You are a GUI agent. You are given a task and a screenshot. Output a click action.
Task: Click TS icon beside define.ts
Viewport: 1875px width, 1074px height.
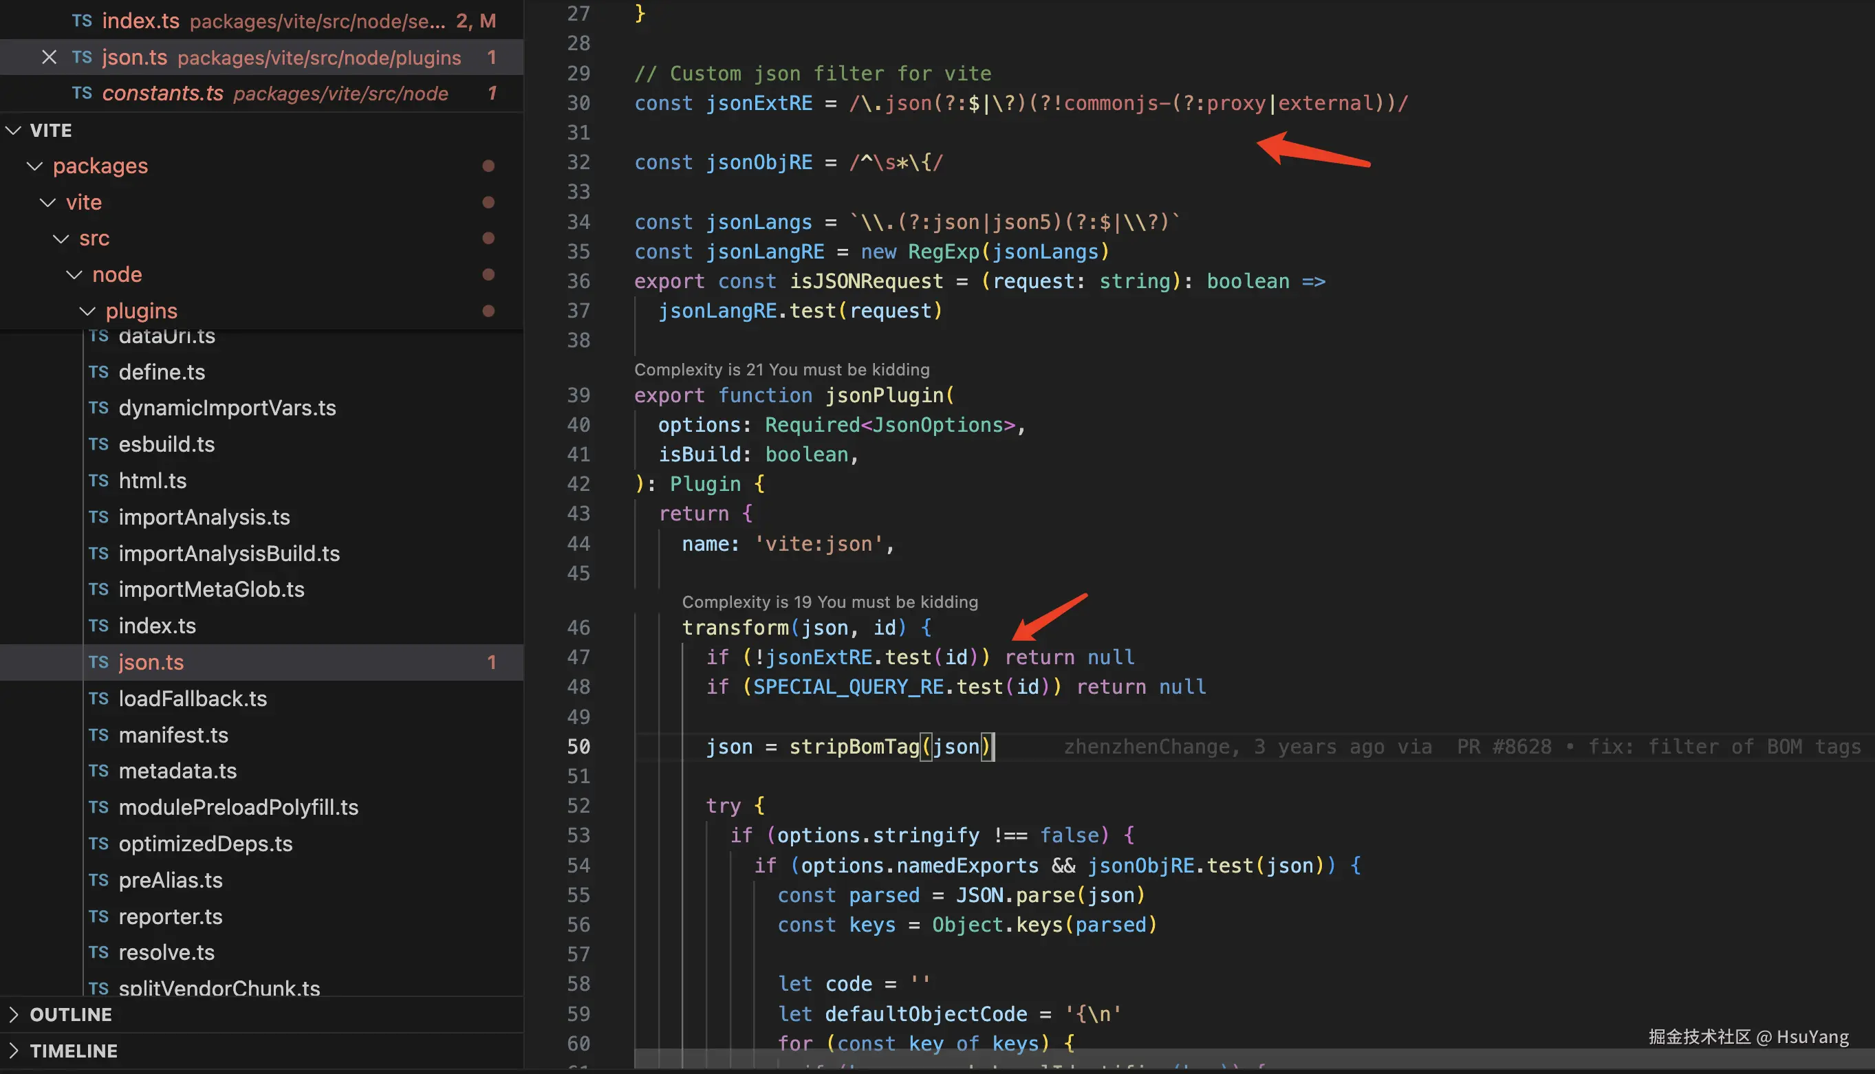[x=98, y=372]
